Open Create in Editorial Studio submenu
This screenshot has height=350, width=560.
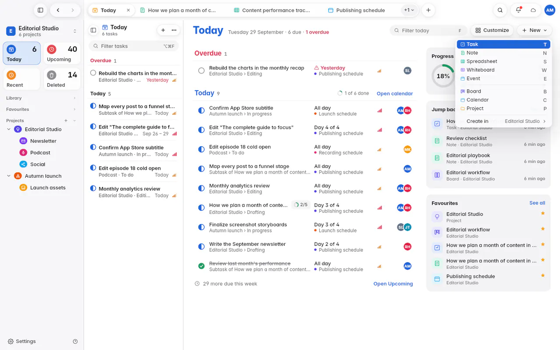503,121
